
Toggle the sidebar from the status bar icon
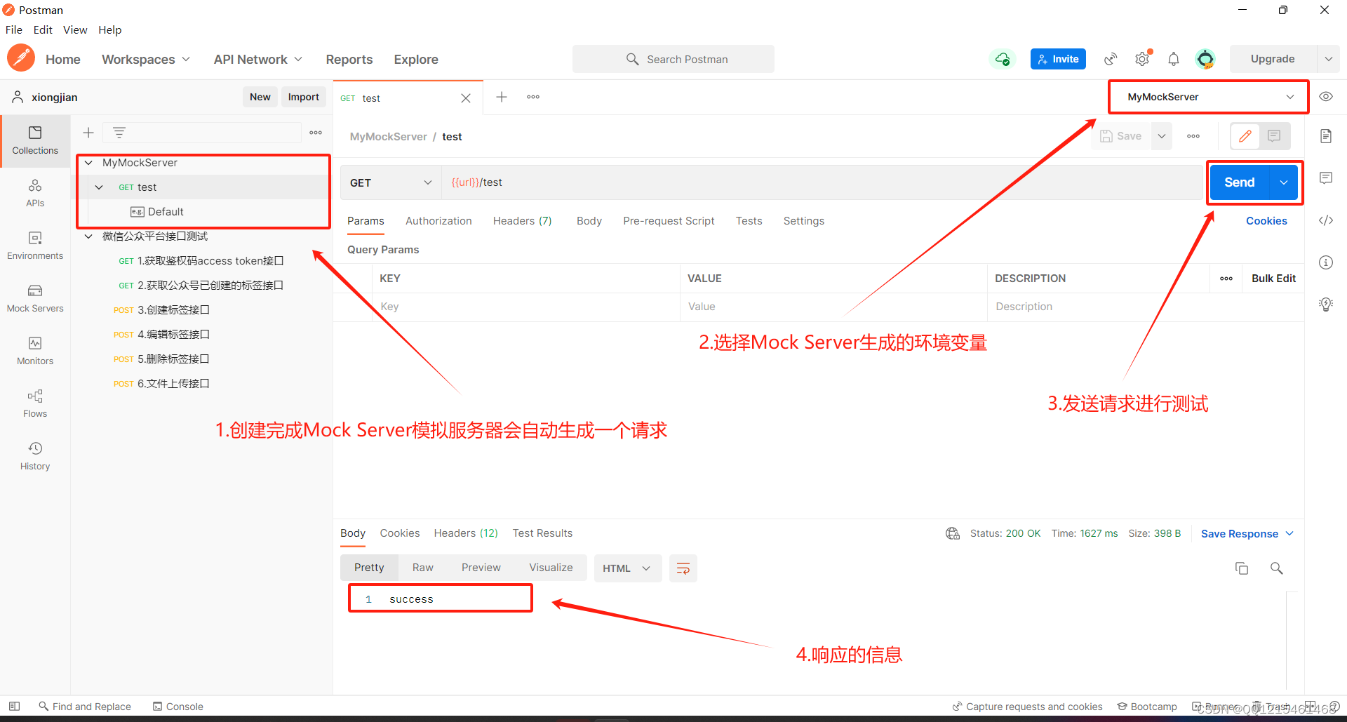(14, 706)
